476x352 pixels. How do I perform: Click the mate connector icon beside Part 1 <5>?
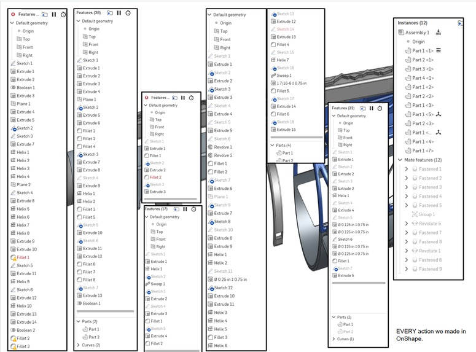pos(438,114)
